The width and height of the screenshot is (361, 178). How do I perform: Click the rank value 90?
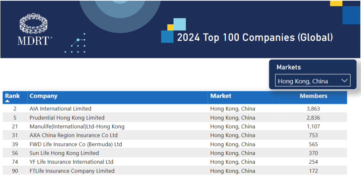coord(15,171)
